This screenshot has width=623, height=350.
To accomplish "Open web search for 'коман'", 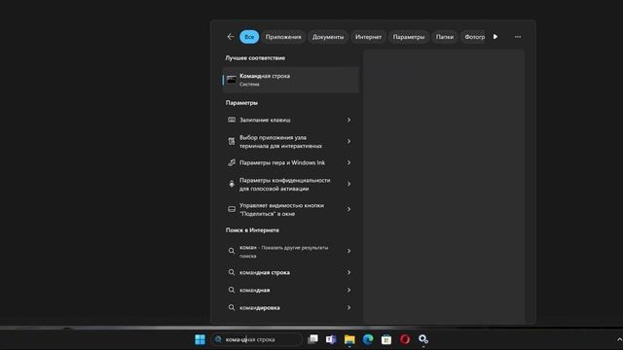I will [x=290, y=251].
